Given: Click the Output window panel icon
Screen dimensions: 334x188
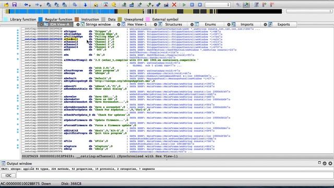Looking at the screenshot, I should tap(3, 163).
